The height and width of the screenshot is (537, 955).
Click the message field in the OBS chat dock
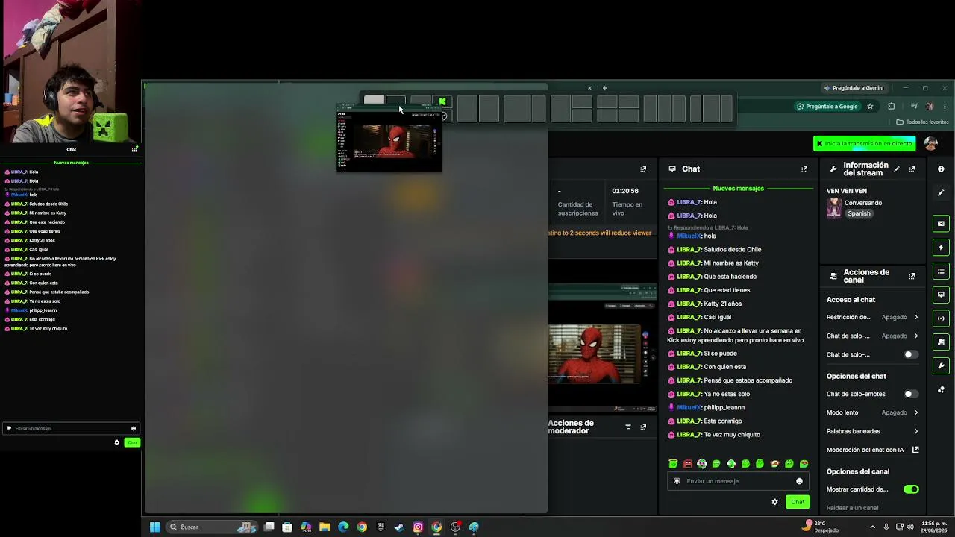(x=70, y=429)
